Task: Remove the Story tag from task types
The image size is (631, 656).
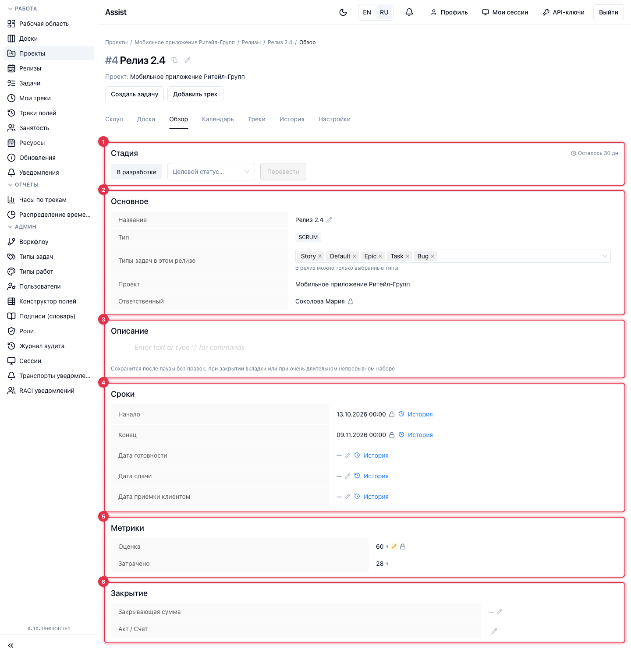Action: [x=320, y=256]
